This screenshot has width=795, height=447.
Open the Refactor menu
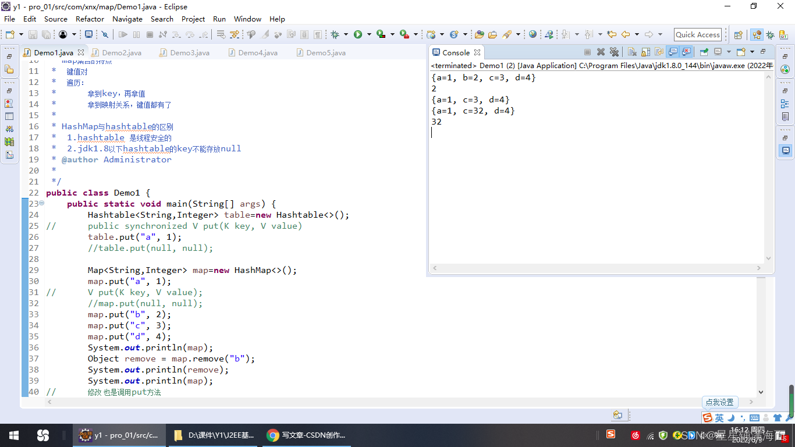coord(90,19)
